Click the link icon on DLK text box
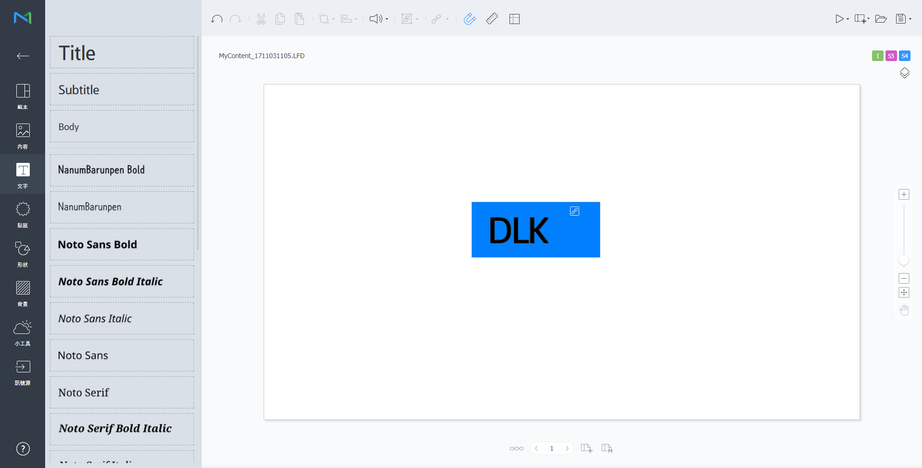 pos(574,211)
